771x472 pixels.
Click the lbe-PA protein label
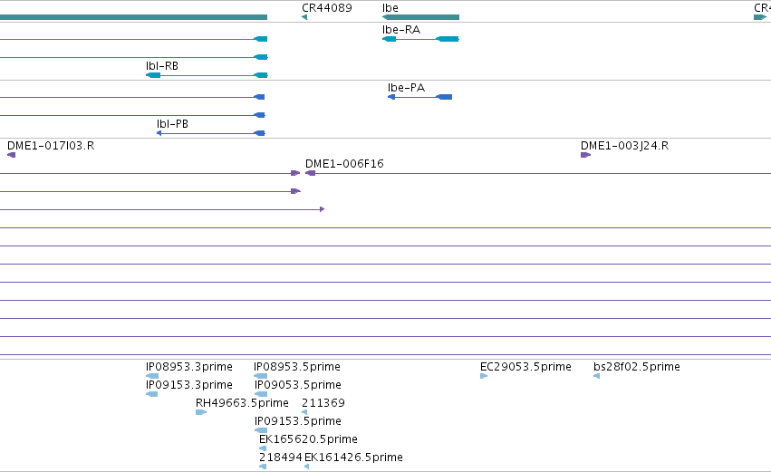pos(406,88)
